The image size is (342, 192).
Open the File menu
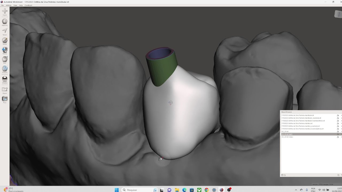coord(2,5)
